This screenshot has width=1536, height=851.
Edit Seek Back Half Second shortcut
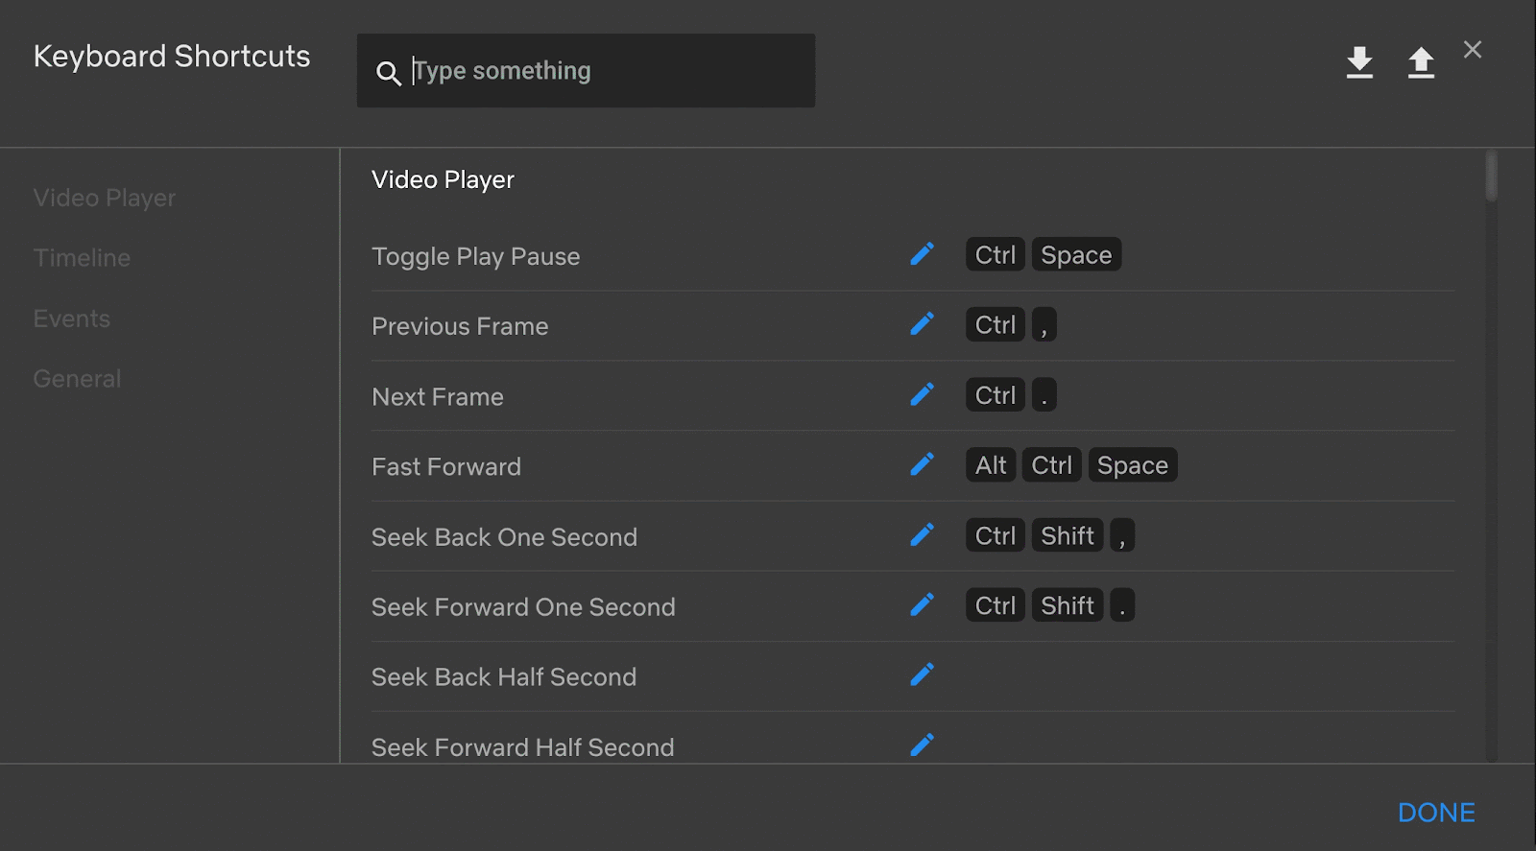[x=922, y=674]
